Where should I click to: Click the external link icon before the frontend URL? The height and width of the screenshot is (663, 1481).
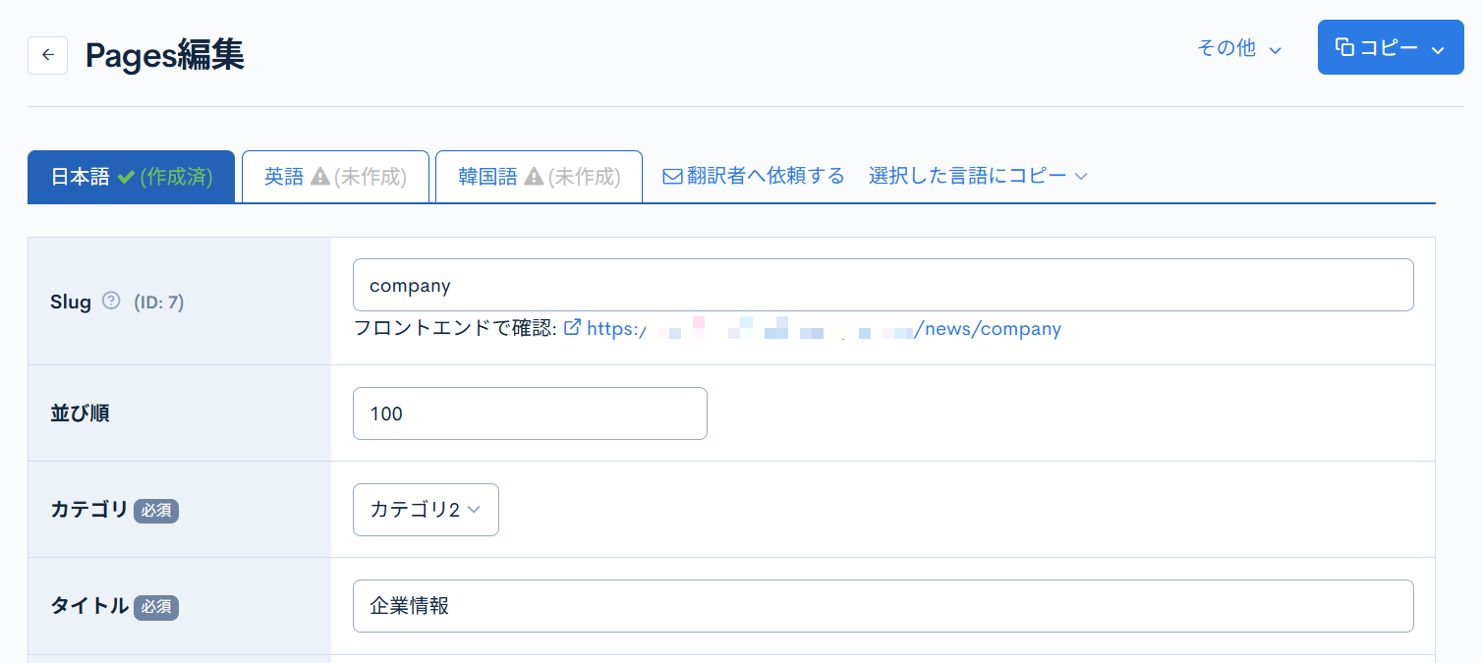[573, 328]
